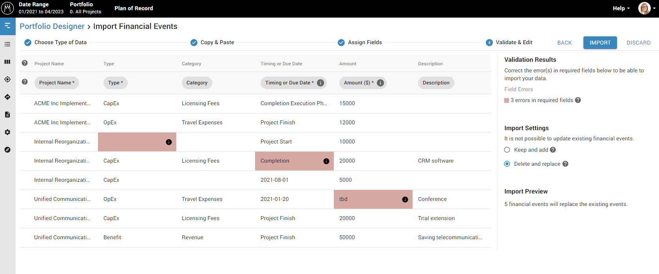659x274 pixels.
Task: Click help icon next to Delete and replace
Action: [x=565, y=164]
